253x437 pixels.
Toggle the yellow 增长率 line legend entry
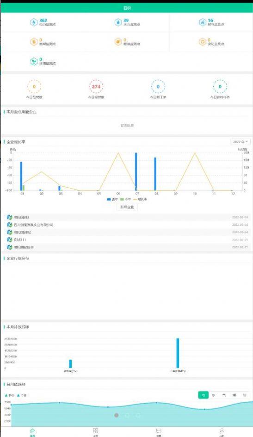coord(140,199)
